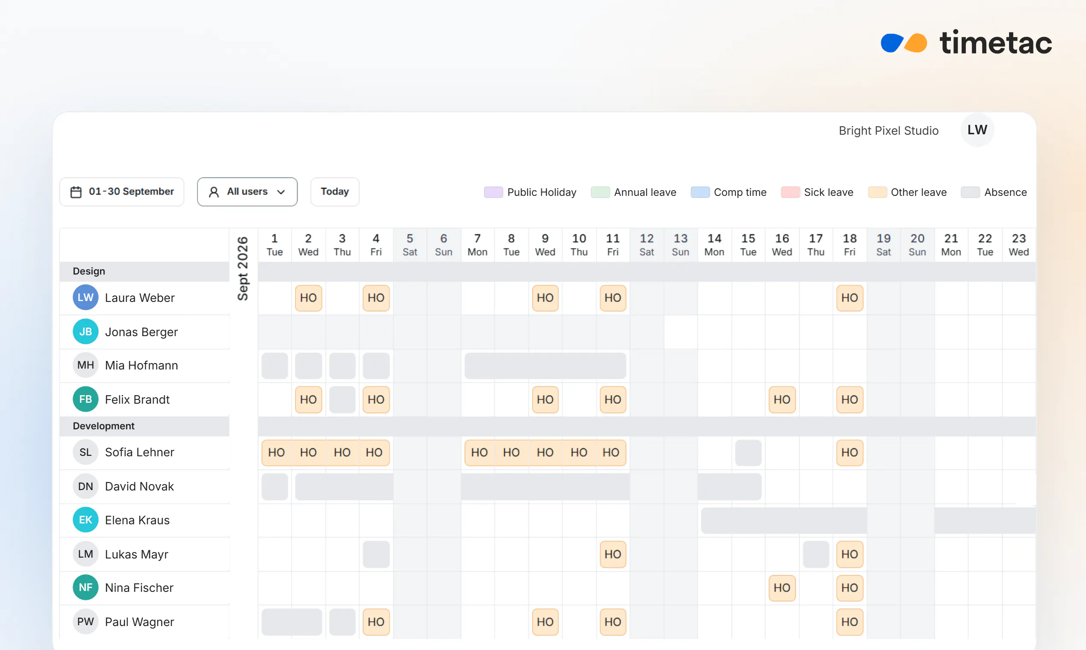Click the Jonas Berger name

tap(141, 332)
